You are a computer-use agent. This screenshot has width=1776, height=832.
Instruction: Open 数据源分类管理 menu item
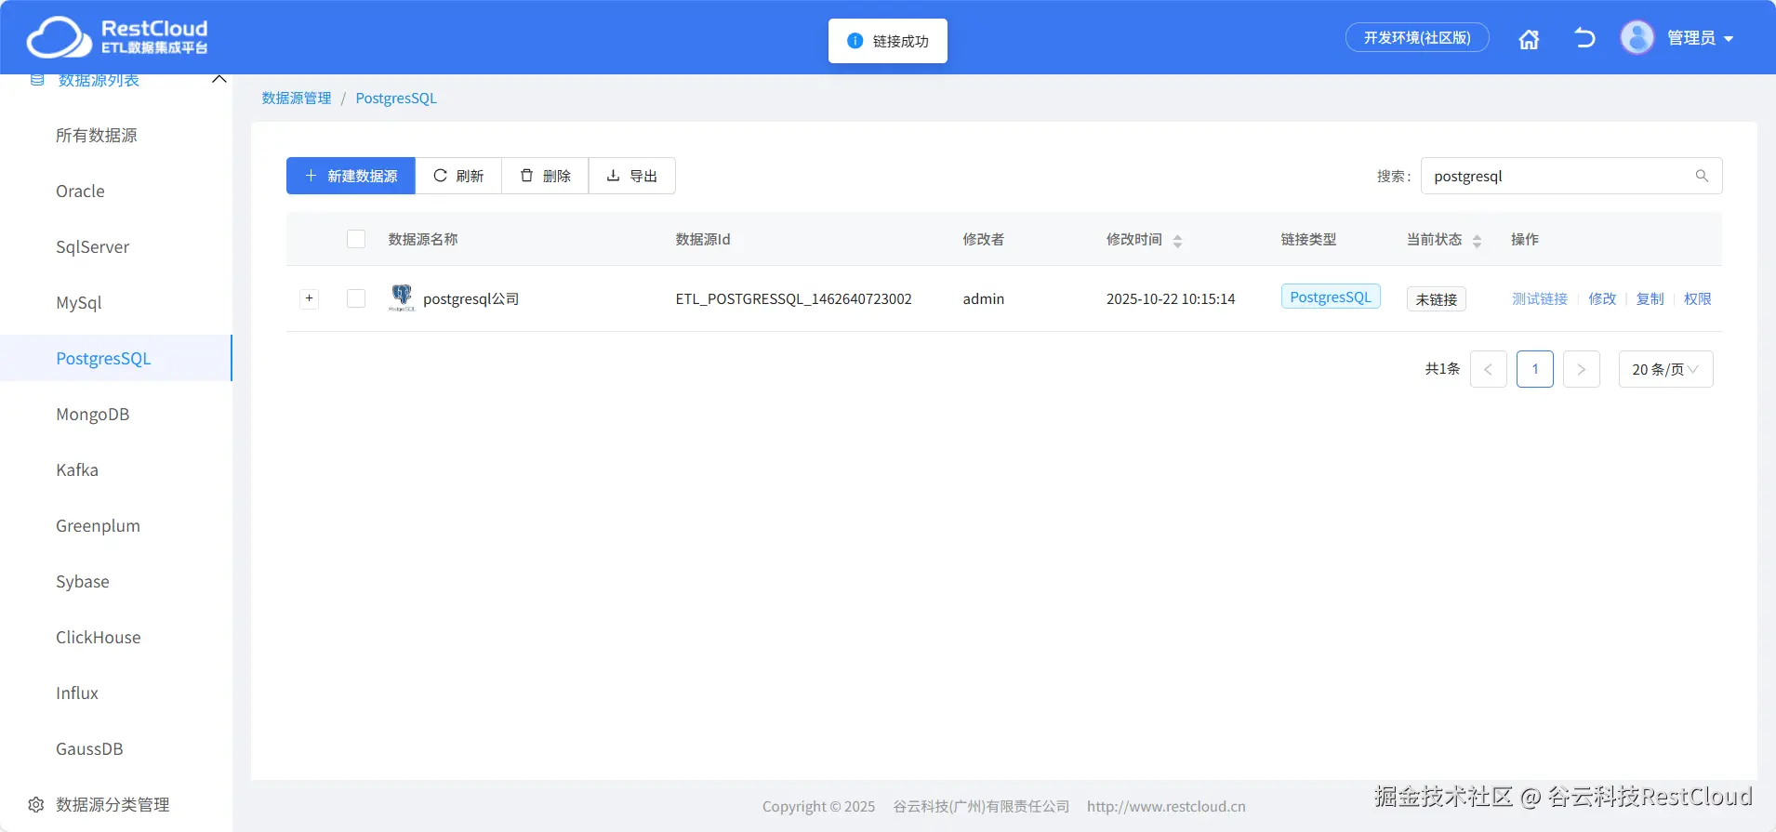[113, 804]
